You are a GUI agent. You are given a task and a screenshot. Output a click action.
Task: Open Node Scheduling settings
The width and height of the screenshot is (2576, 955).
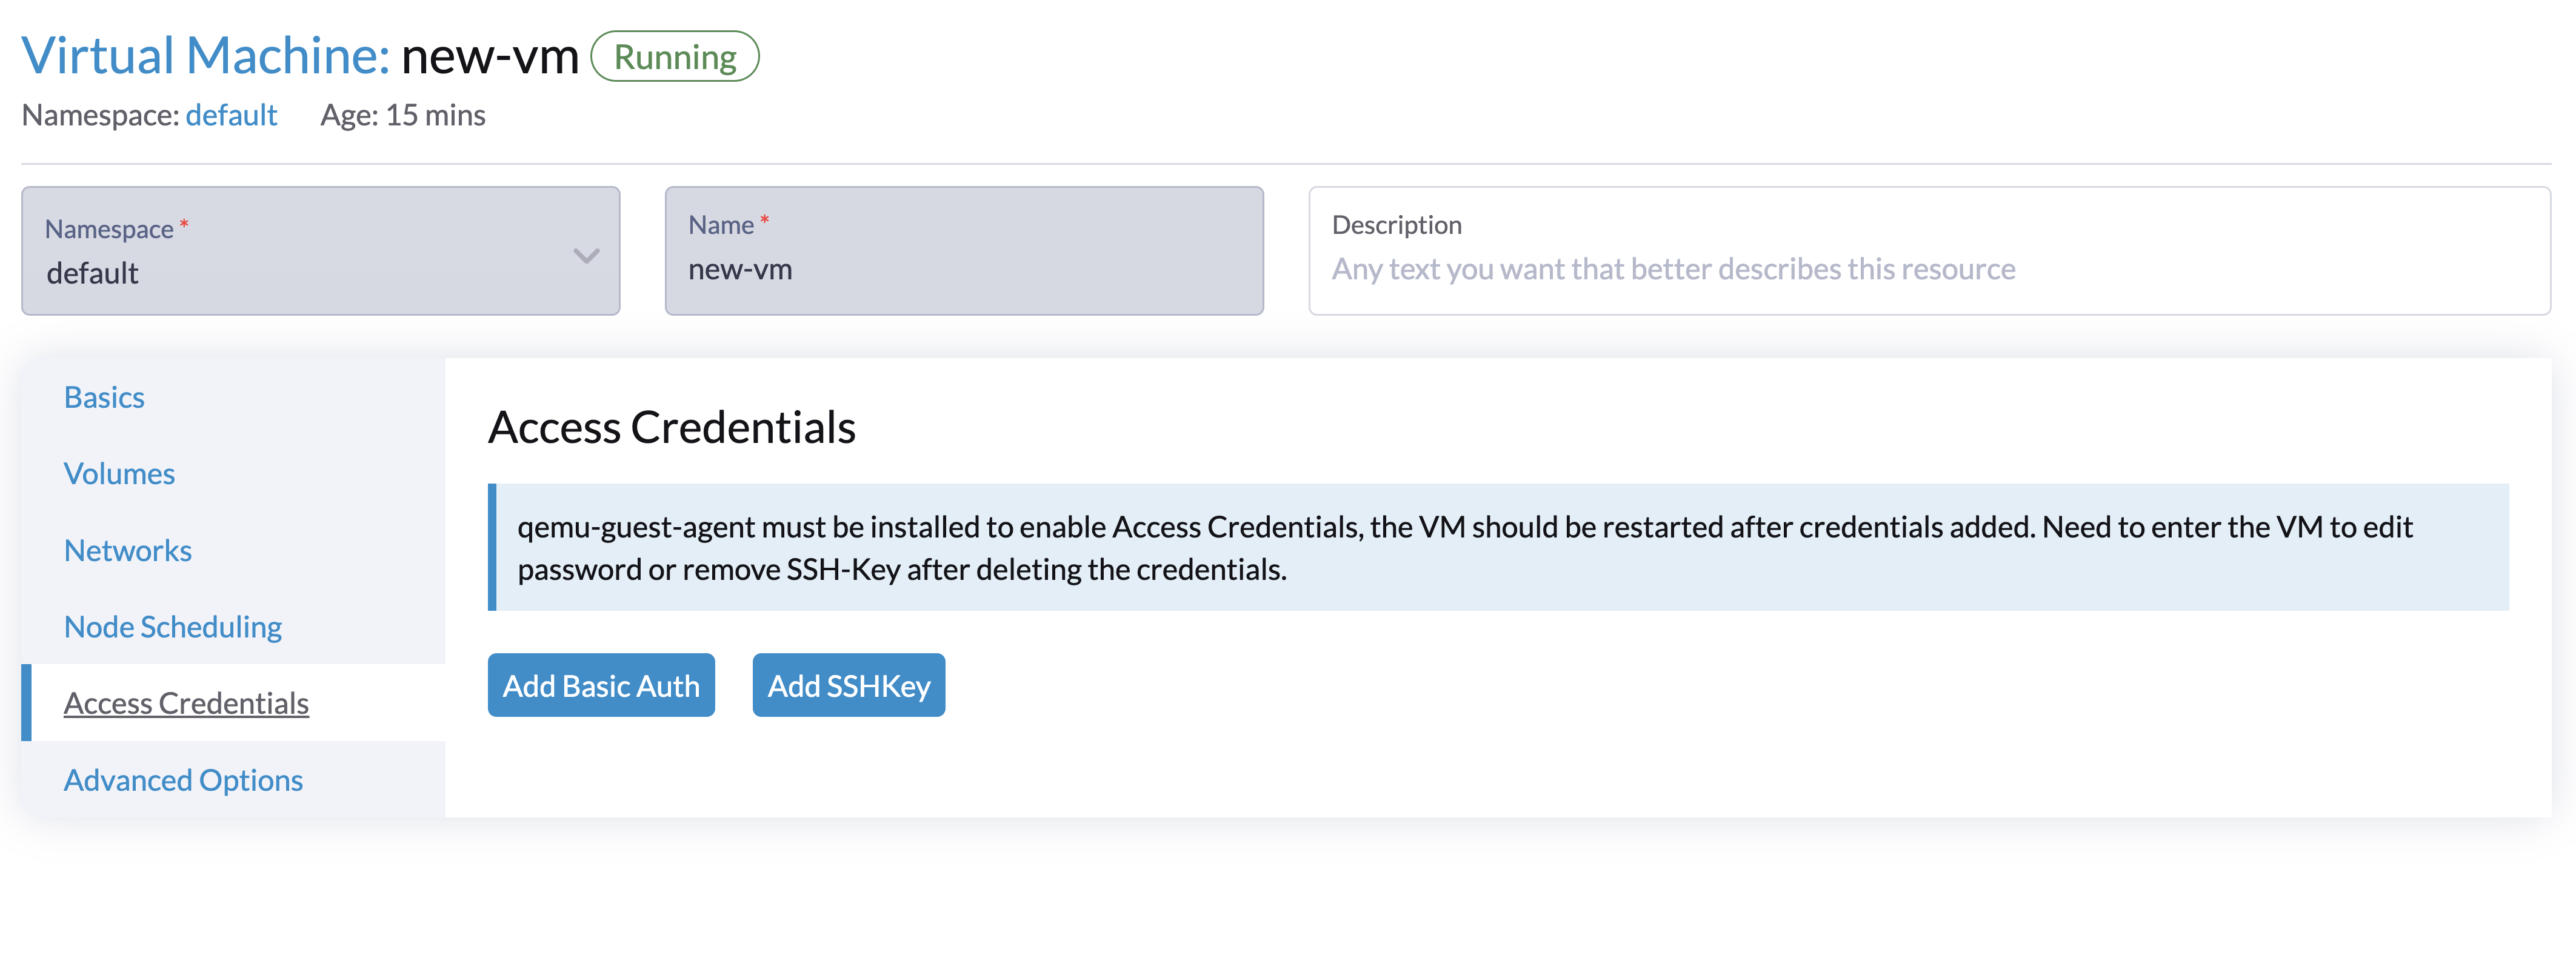(172, 627)
